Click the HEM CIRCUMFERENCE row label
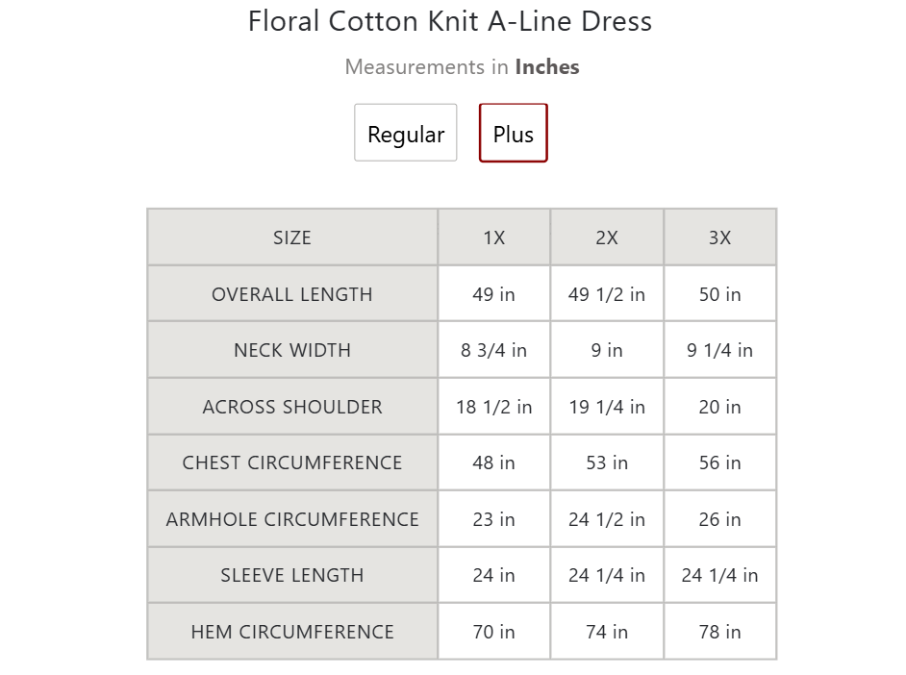 coord(292,632)
